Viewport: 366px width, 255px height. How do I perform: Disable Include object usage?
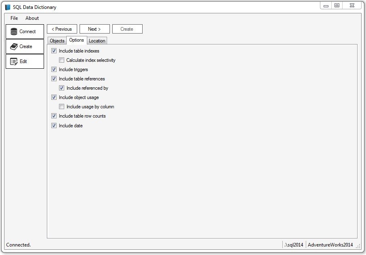(x=54, y=97)
